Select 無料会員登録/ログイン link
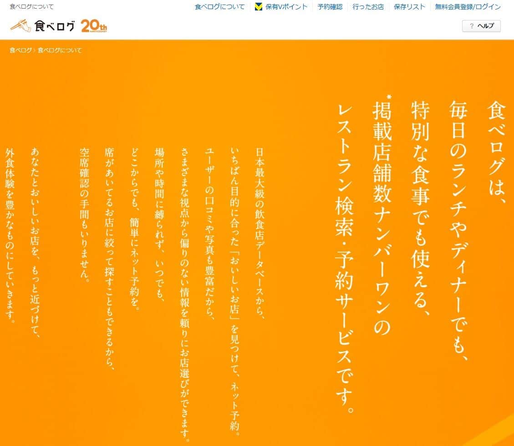 [468, 7]
